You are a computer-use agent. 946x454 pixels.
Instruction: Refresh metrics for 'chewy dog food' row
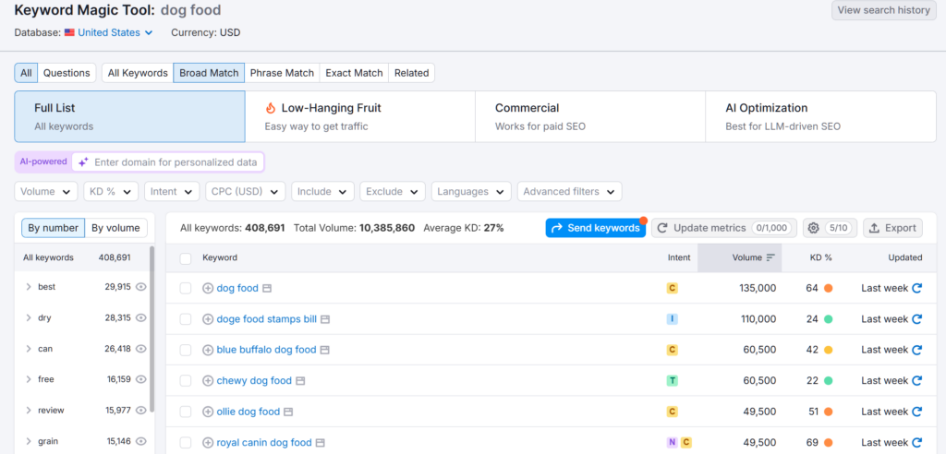917,380
